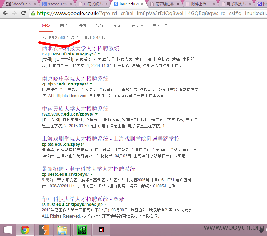267x236 pixels.
Task: Open the black square icon app in the taskbar
Action: coord(101,230)
